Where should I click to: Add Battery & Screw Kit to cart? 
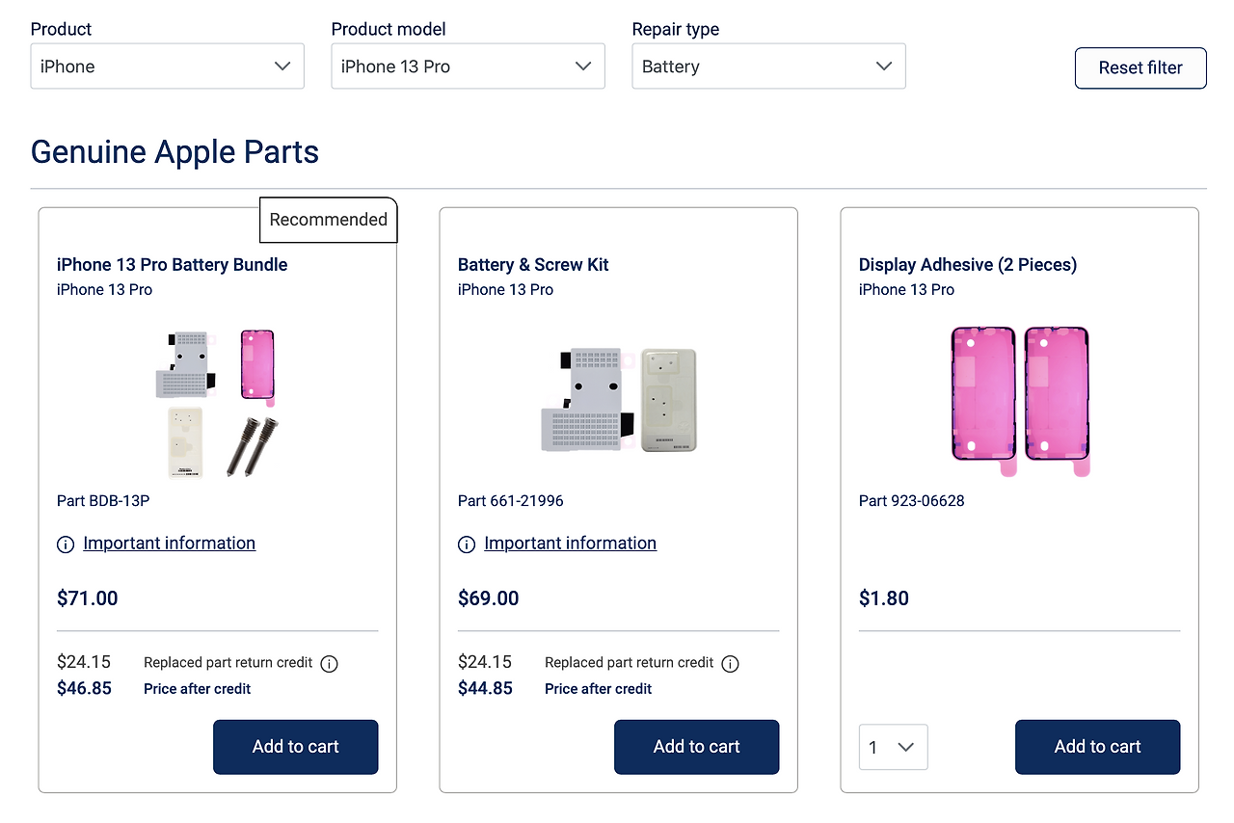pos(696,747)
